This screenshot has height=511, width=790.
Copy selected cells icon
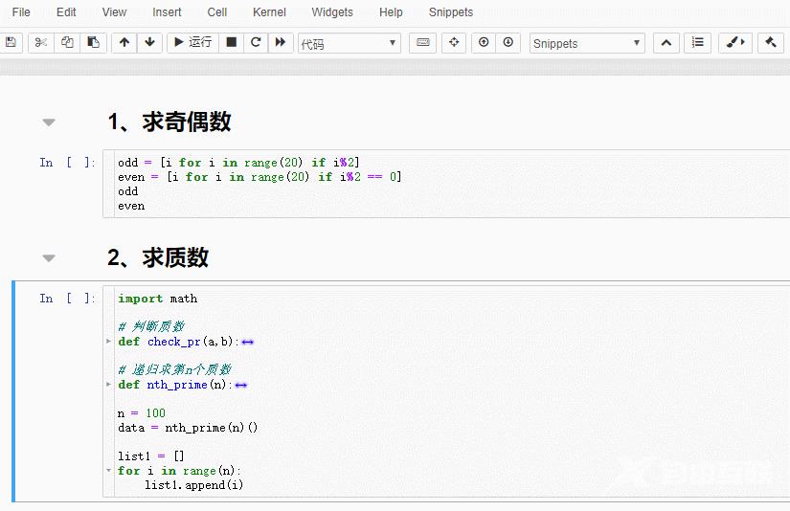coord(67,42)
